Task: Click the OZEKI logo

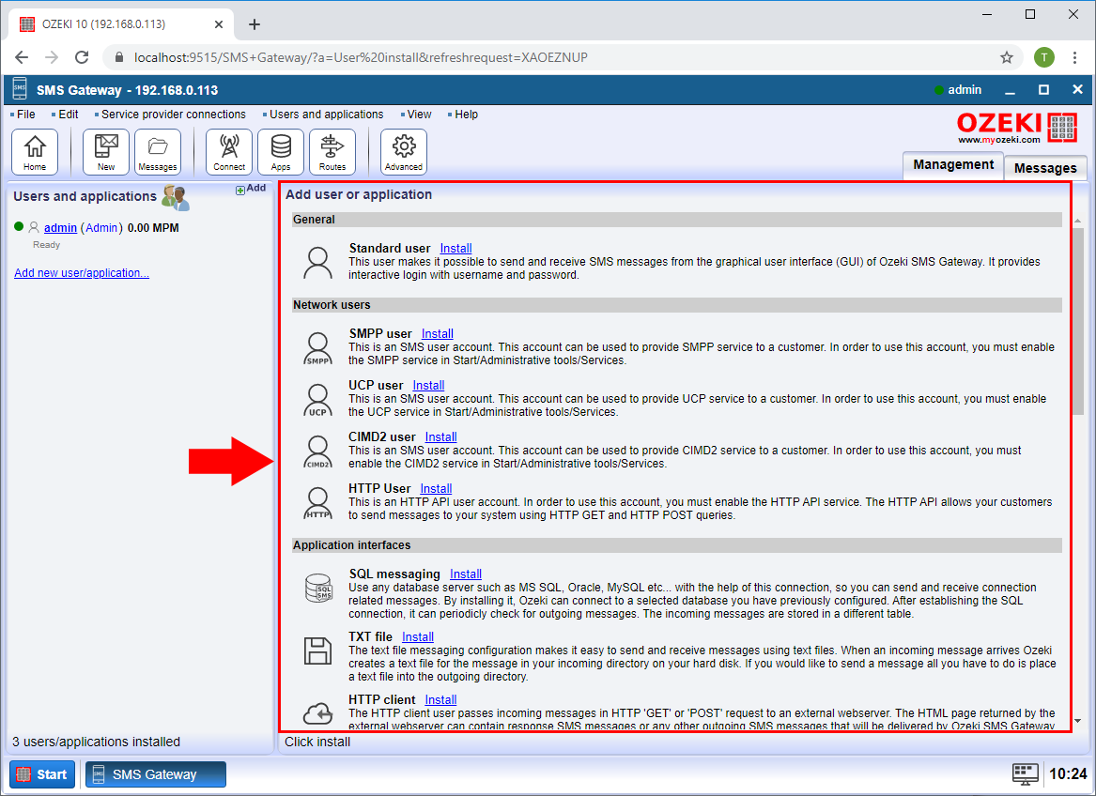Action: [1016, 128]
